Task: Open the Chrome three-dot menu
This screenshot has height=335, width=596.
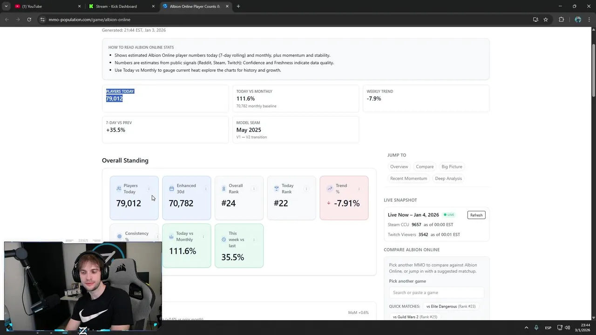Action: (589, 20)
